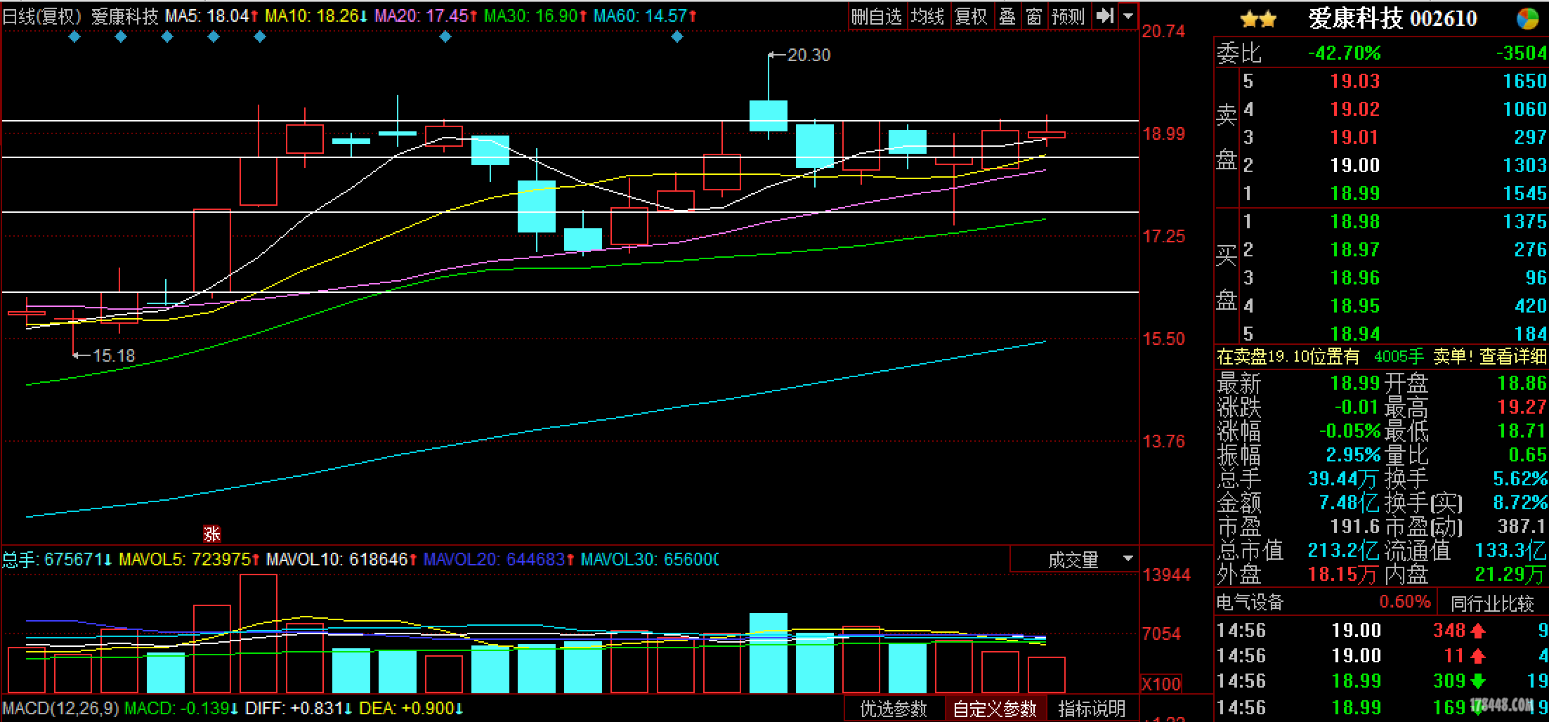Image resolution: width=1549 pixels, height=722 pixels.
Task: Click the red up arrow beside volume 348
Action: pyautogui.click(x=1478, y=630)
